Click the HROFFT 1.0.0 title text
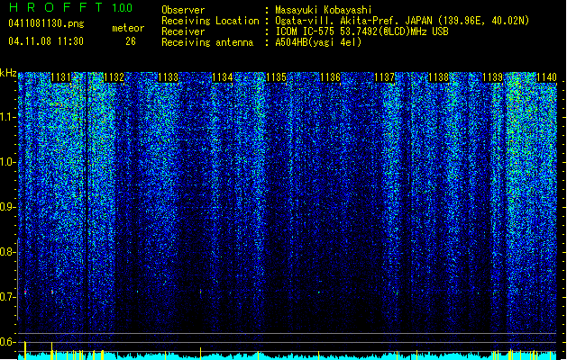The width and height of the screenshot is (567, 360). coord(70,7)
